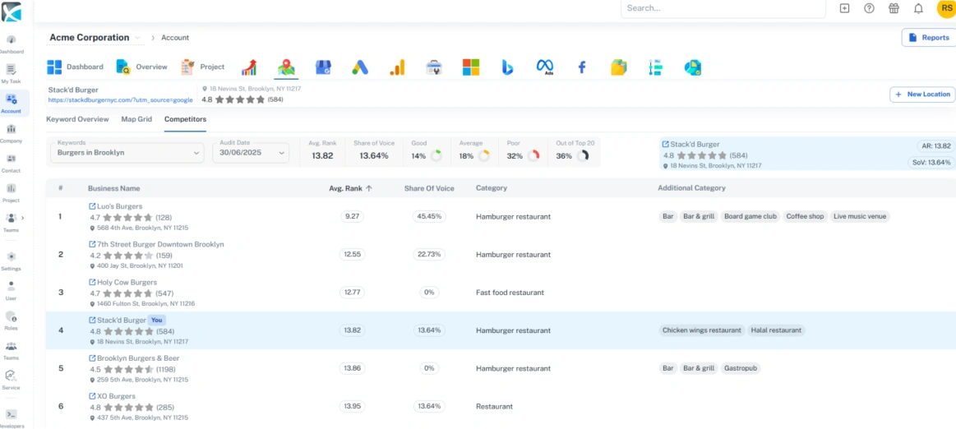Click the Live music venue tag

pyautogui.click(x=860, y=216)
